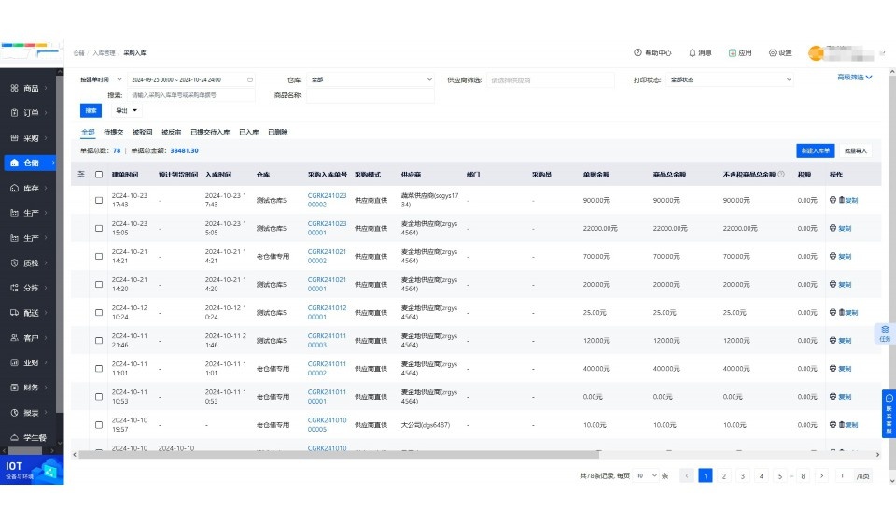Switch to the 待提交 tab
Image resolution: width=896 pixels, height=524 pixels.
click(114, 133)
